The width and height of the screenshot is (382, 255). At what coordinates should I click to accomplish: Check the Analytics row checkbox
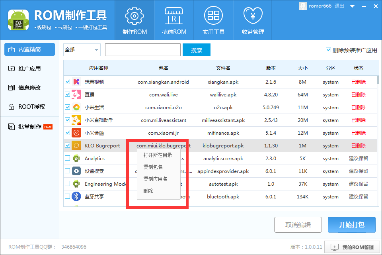(68, 159)
